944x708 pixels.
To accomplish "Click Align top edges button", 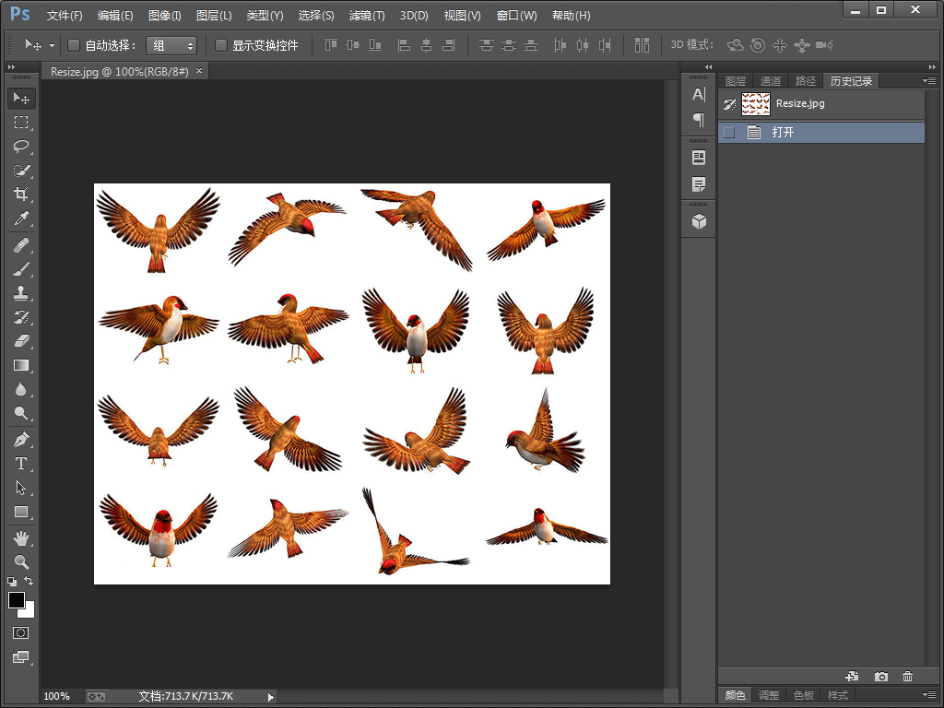I will pos(331,45).
